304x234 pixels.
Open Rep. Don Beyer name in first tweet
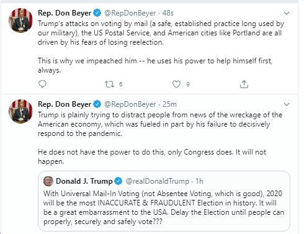pyautogui.click(x=65, y=13)
